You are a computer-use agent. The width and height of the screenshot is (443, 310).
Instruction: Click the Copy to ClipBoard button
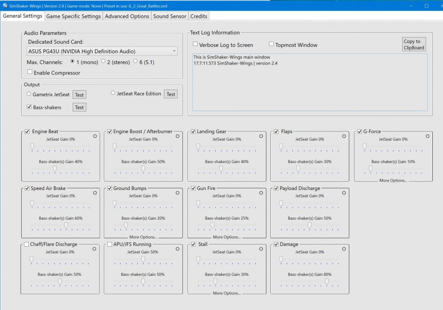pos(414,43)
